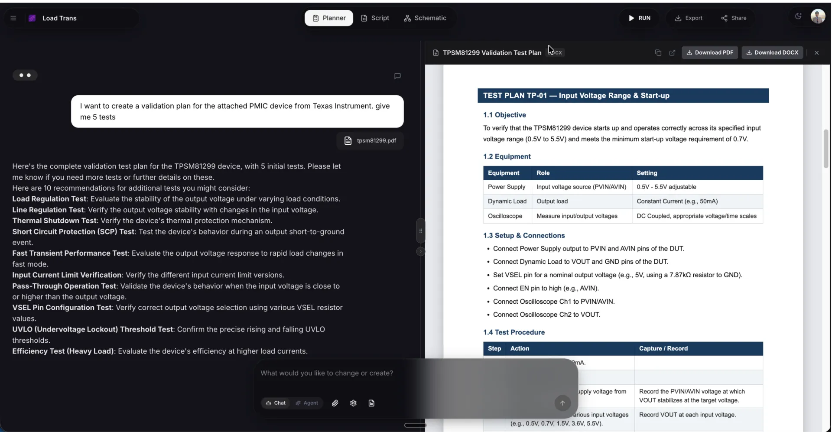Switch to the Script tab
The height and width of the screenshot is (432, 832).
click(375, 18)
